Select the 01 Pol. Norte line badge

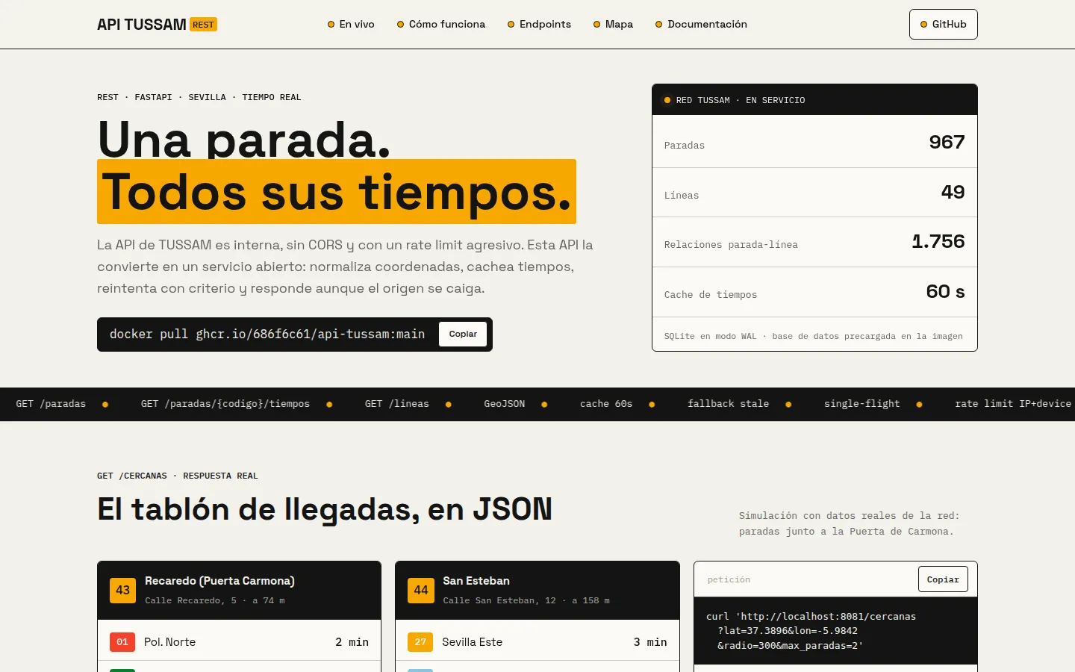point(122,642)
